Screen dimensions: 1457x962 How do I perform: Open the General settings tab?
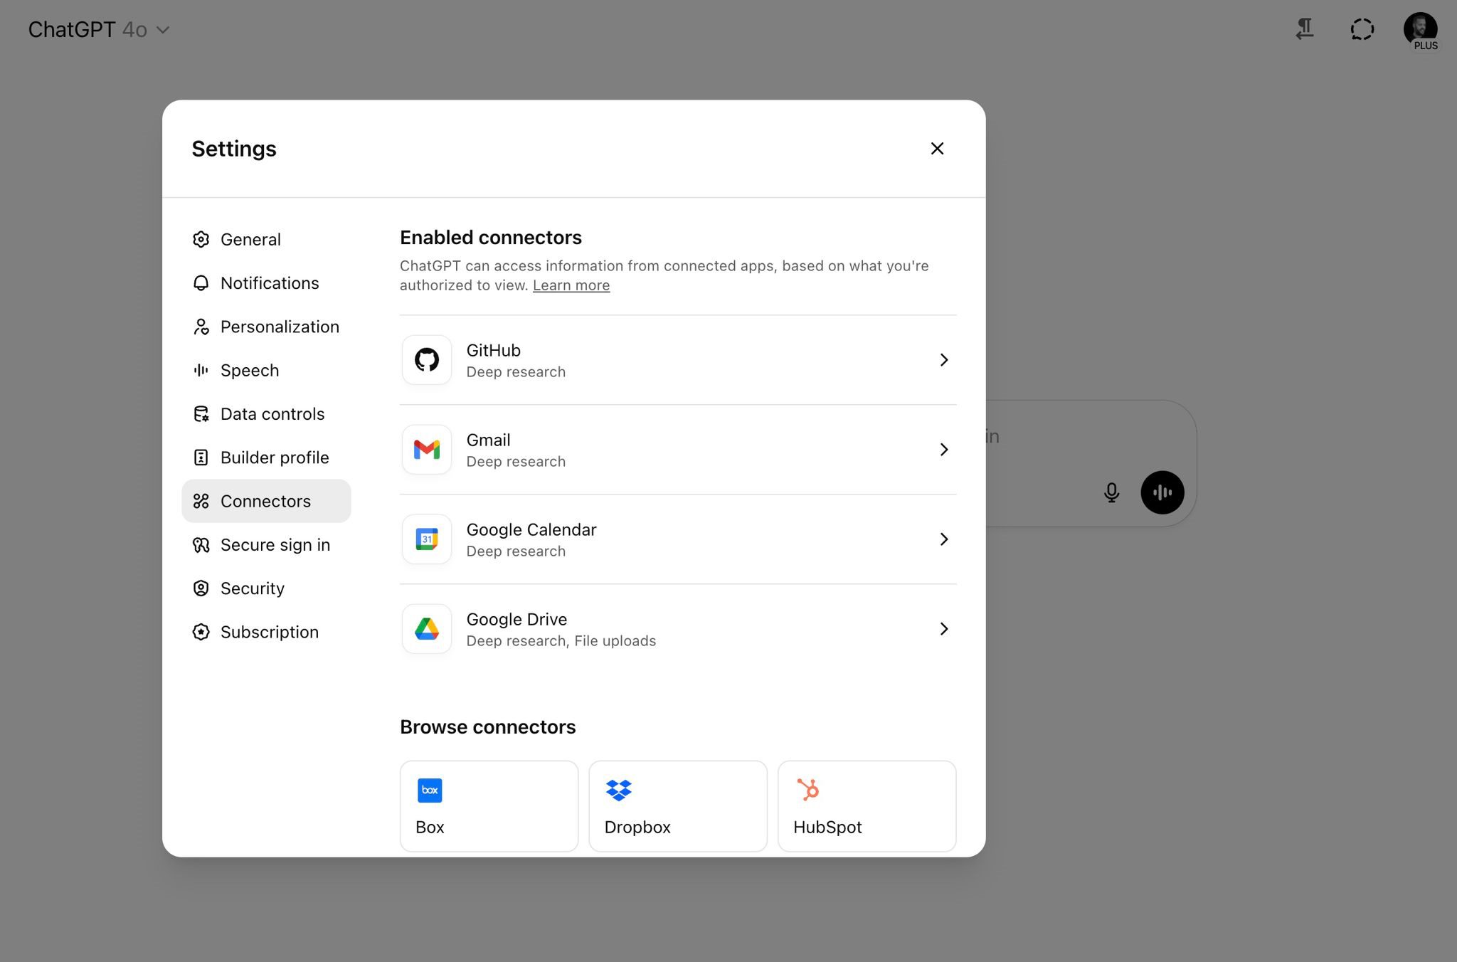pyautogui.click(x=266, y=239)
